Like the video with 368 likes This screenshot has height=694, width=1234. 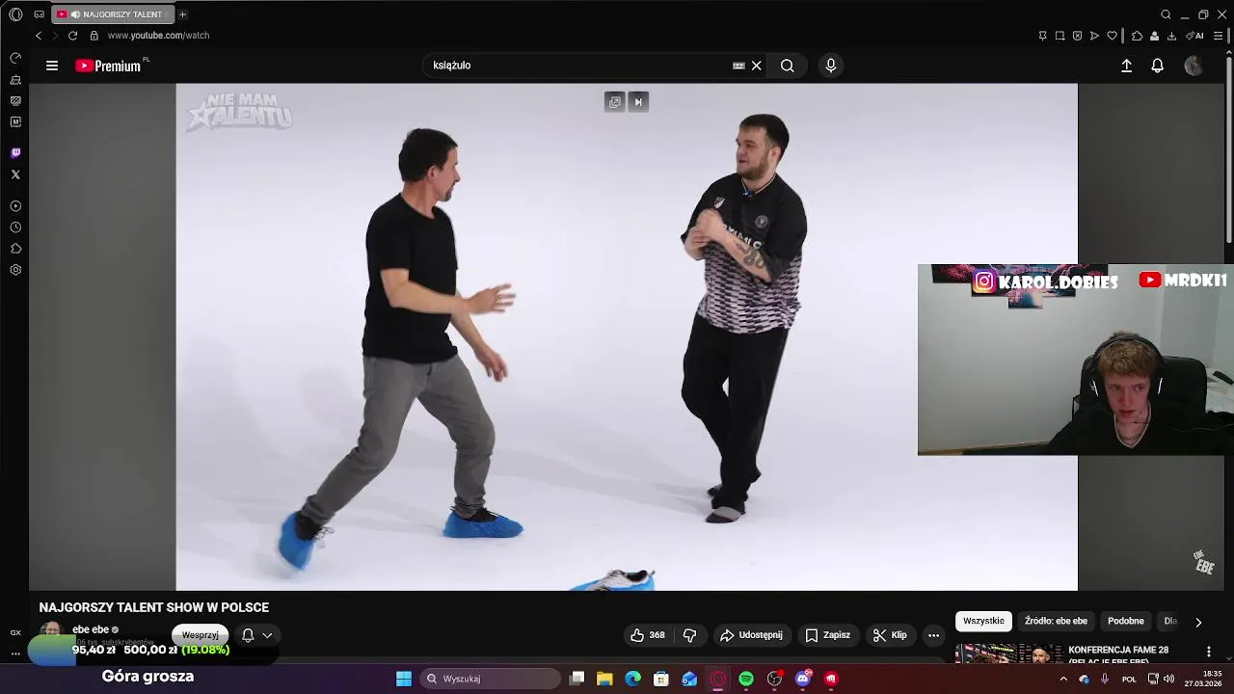pos(647,635)
